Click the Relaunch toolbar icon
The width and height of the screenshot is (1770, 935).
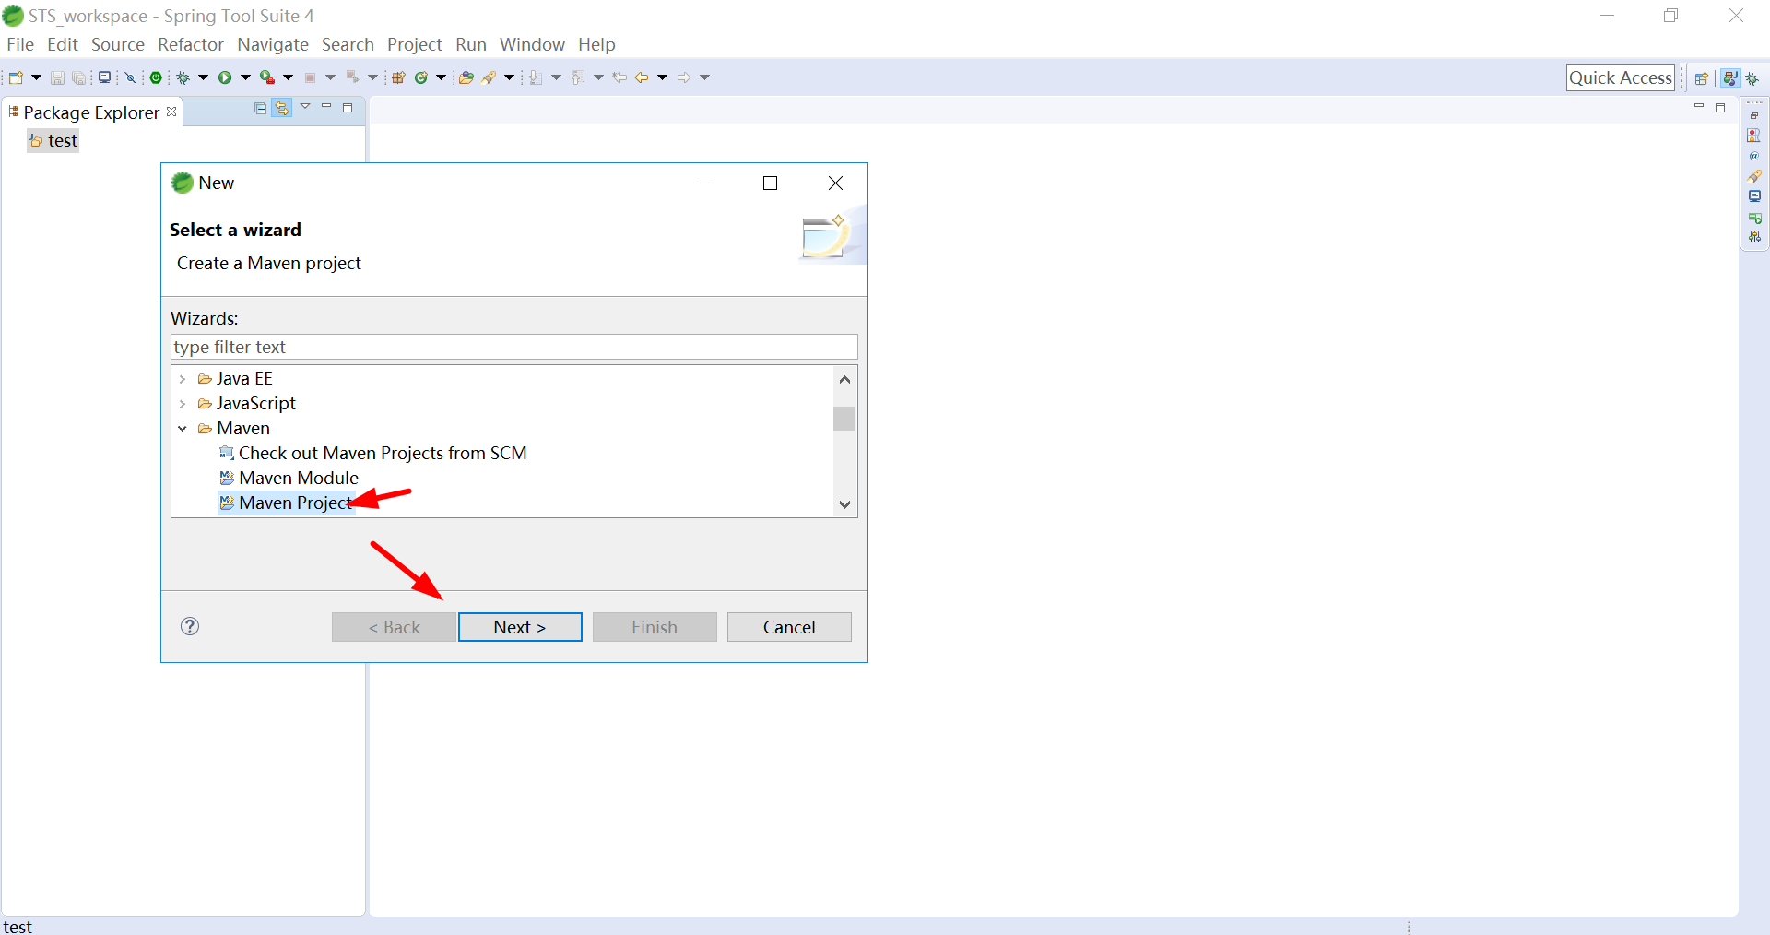click(x=352, y=77)
